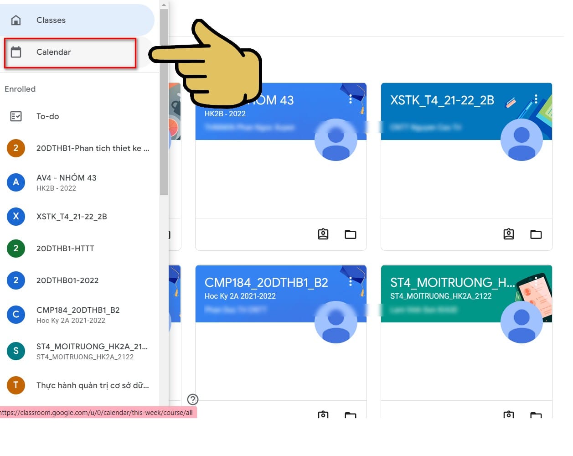This screenshot has width=573, height=456.
Task: Open three-dot menu on CMP184_20DTHB1_B2 card
Action: [x=350, y=282]
